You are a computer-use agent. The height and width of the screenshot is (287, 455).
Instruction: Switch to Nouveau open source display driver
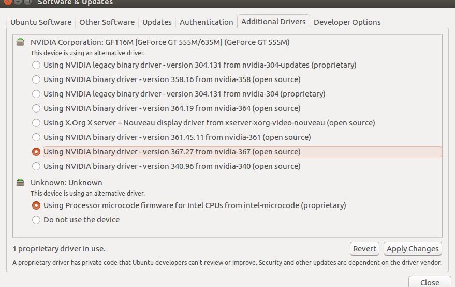pyautogui.click(x=36, y=123)
